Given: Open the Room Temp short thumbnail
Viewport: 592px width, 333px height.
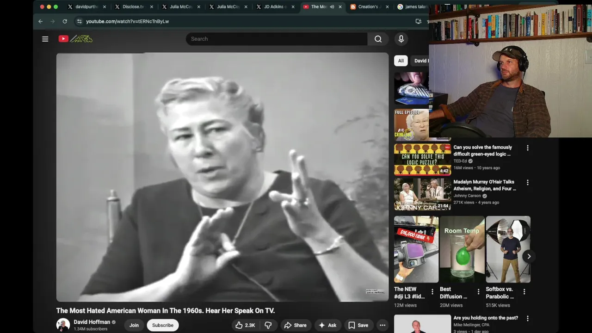Looking at the screenshot, I should click(462, 249).
